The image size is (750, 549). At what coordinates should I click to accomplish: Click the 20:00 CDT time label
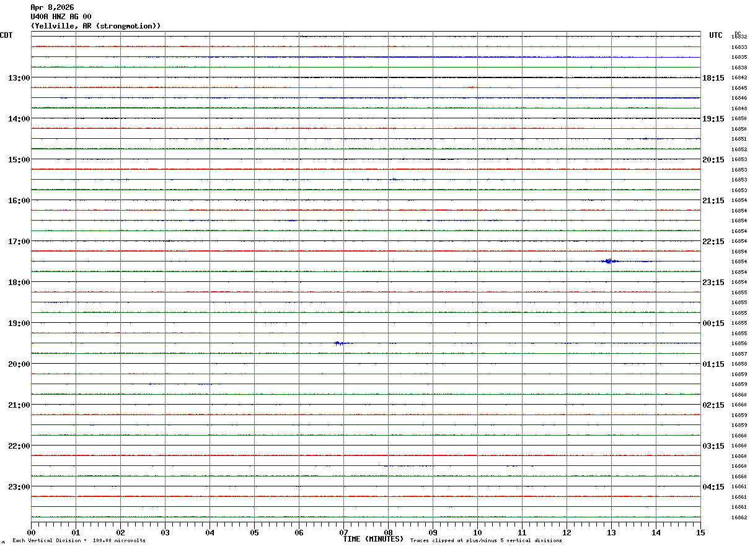click(19, 364)
